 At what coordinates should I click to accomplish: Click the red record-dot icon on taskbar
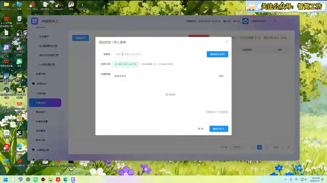click(x=43, y=179)
